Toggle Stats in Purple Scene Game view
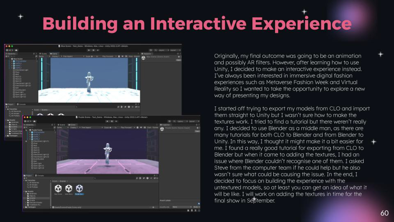 [x=149, y=127]
